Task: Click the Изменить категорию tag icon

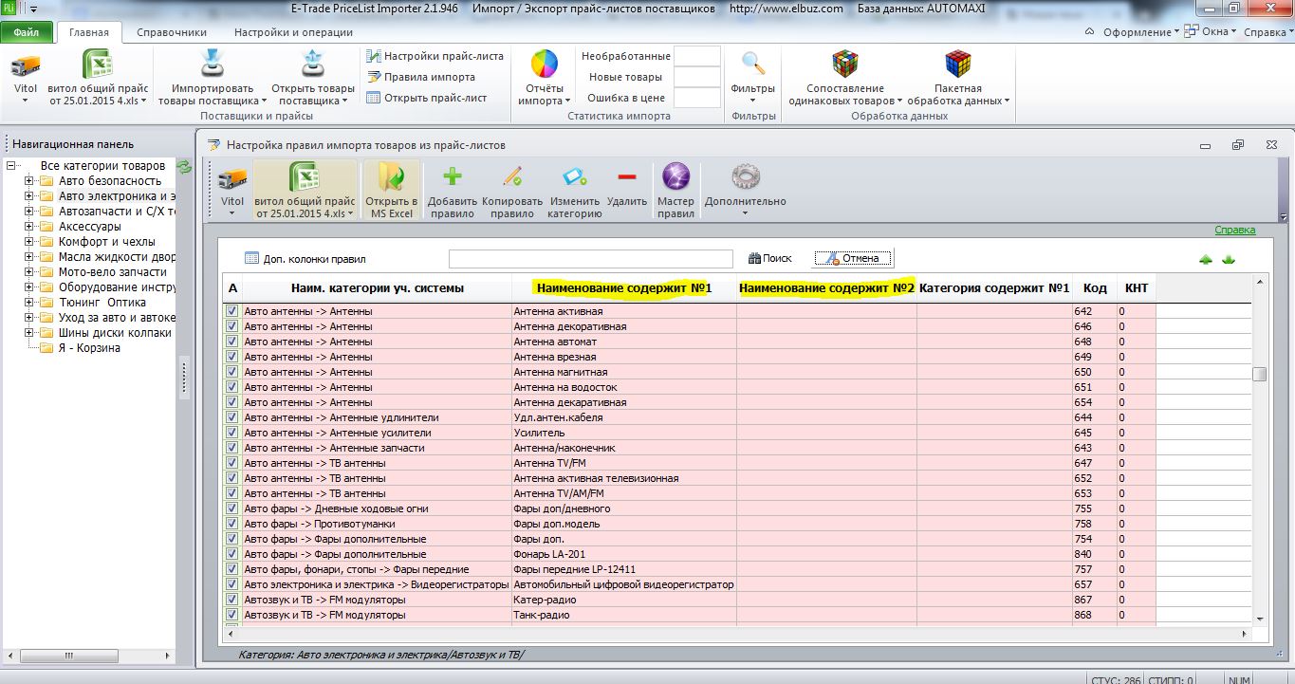Action: click(574, 176)
